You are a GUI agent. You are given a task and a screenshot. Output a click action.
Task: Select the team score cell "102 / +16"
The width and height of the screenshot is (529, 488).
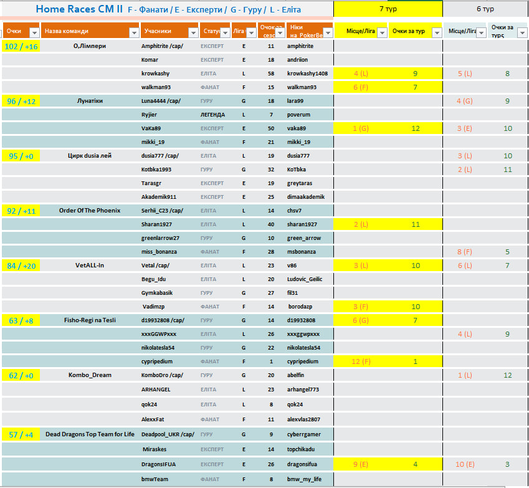[21, 46]
